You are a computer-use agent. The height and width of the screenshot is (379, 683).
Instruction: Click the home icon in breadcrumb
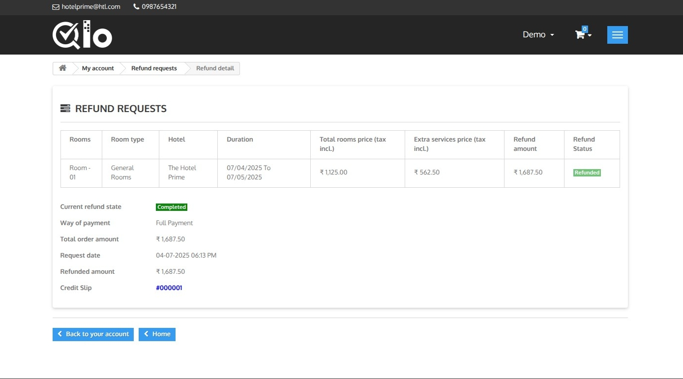click(x=62, y=68)
